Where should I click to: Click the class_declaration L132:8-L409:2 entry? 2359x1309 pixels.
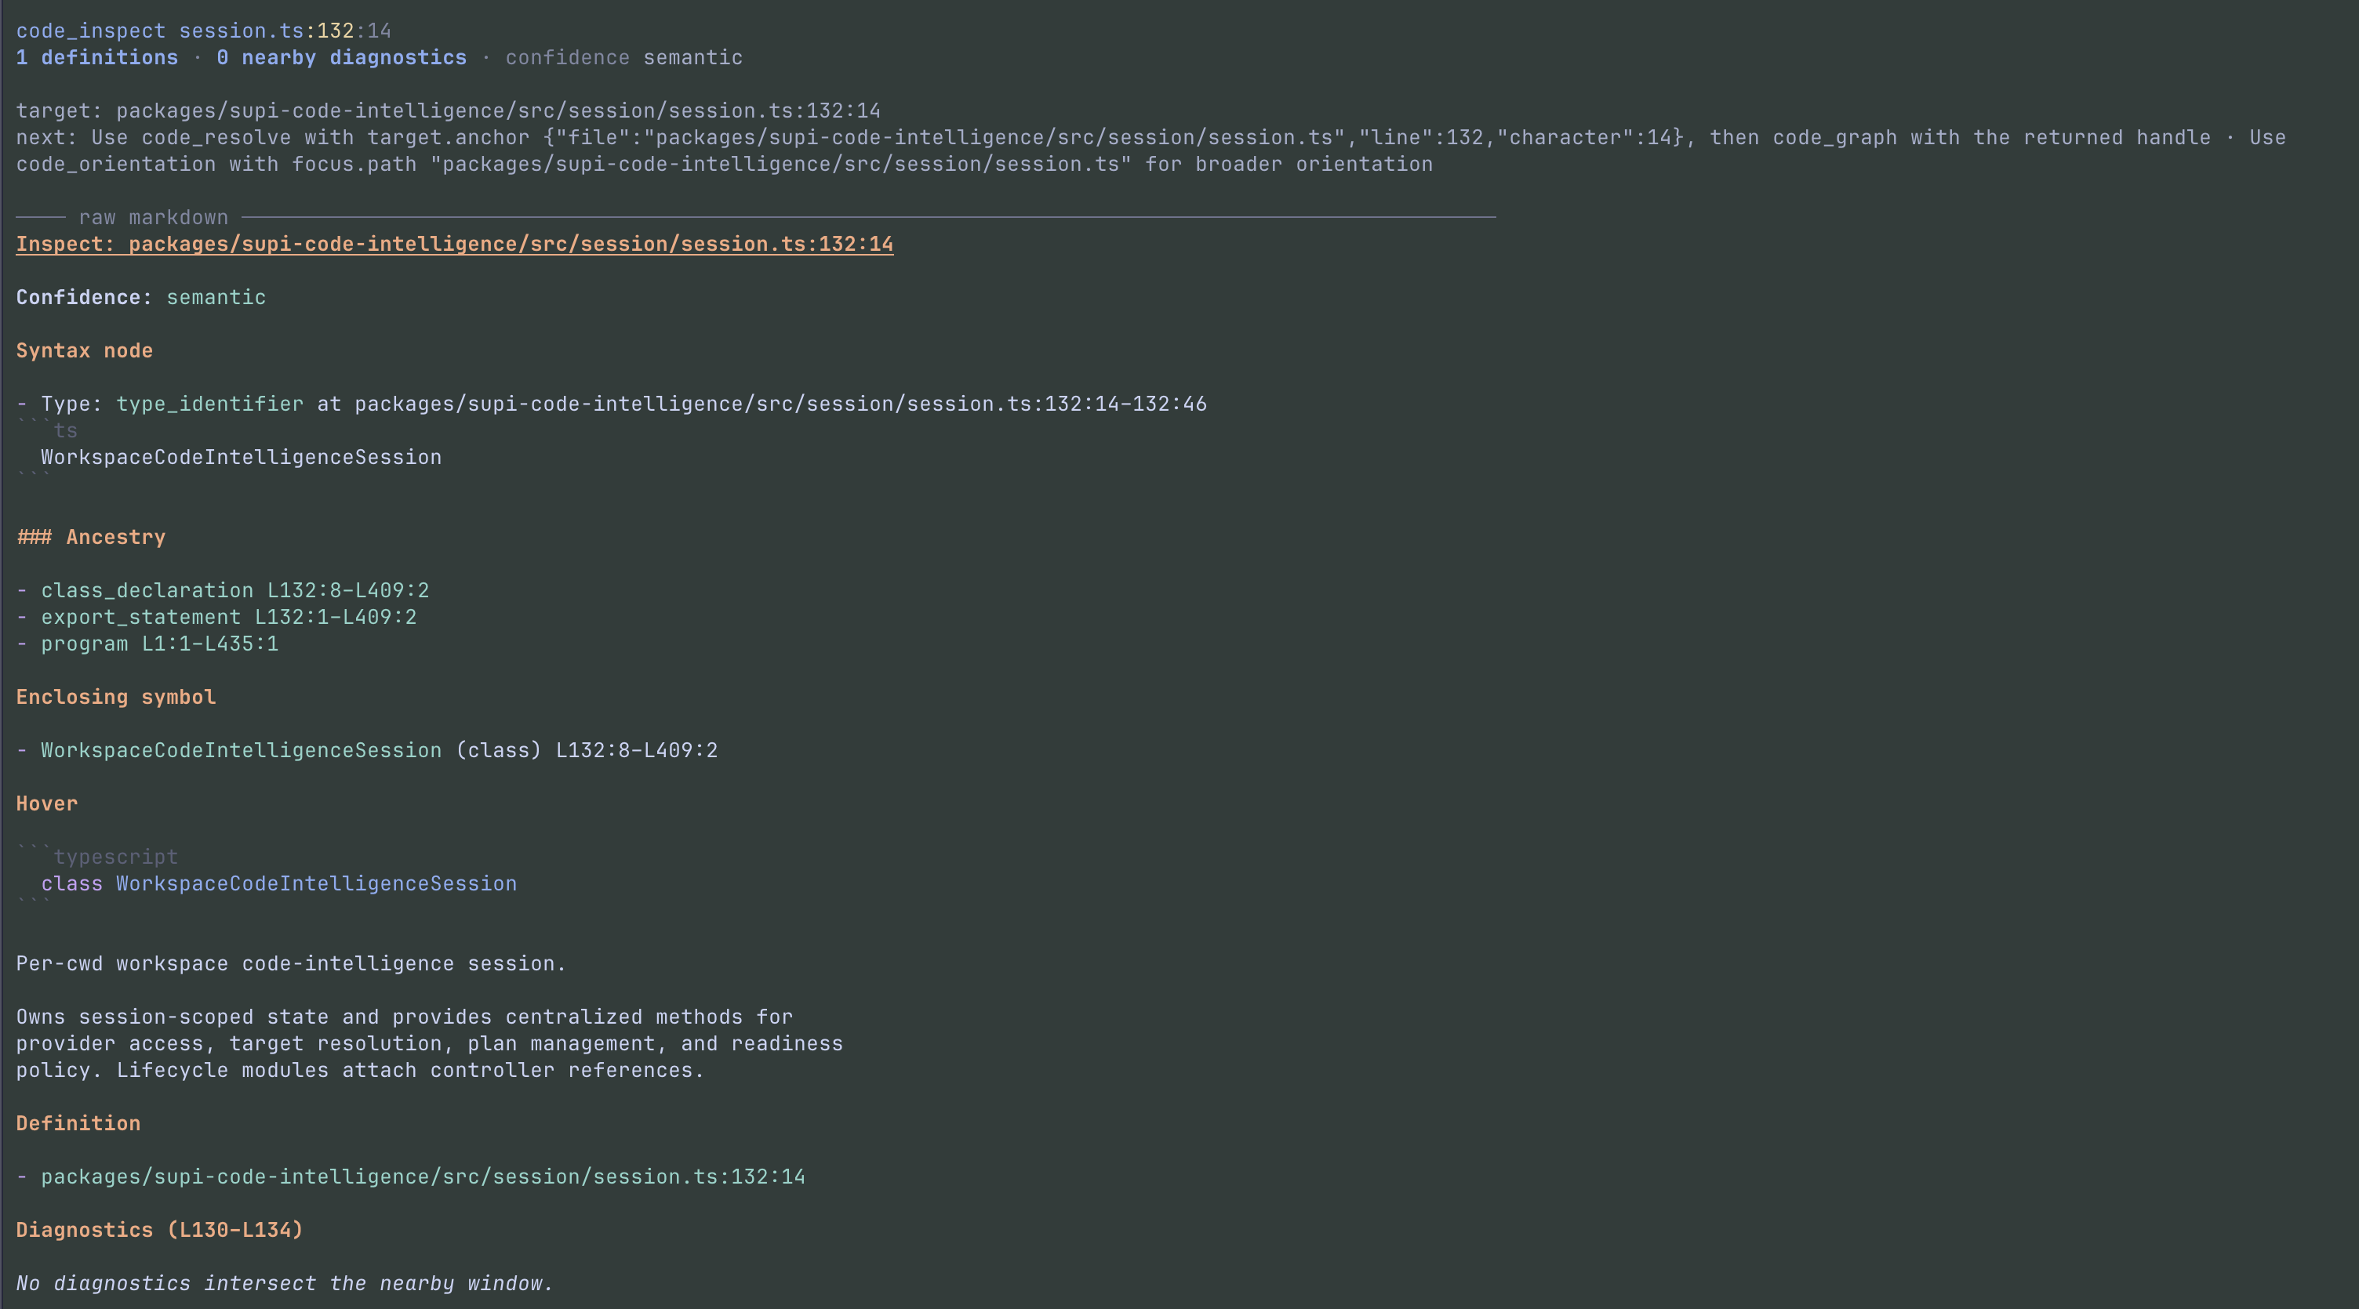pyautogui.click(x=234, y=590)
